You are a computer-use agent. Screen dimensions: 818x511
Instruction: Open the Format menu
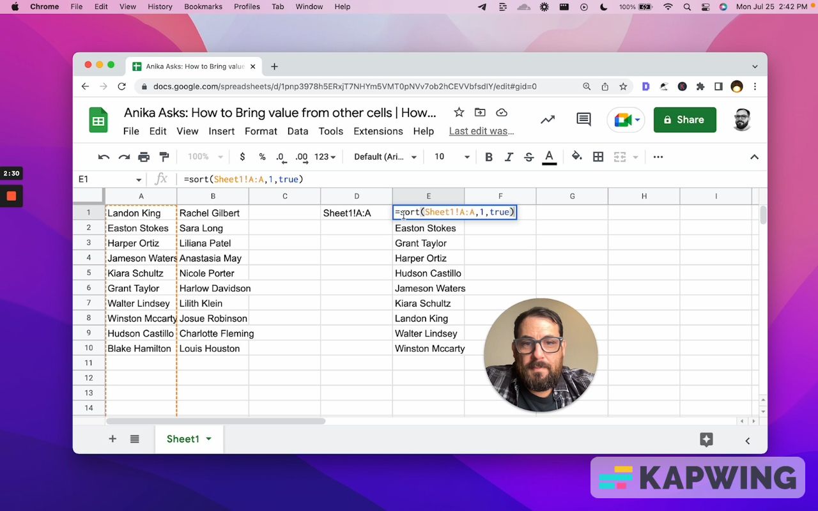261,131
